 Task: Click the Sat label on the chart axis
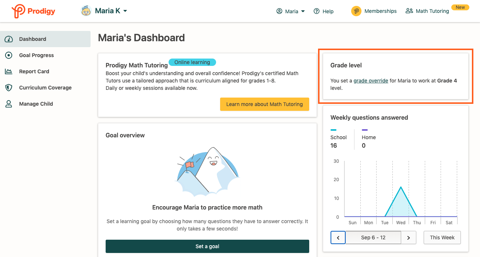coord(449,222)
